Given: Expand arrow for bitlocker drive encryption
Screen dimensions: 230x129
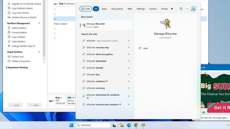Looking at the screenshot, I should pyautogui.click(x=129, y=54).
